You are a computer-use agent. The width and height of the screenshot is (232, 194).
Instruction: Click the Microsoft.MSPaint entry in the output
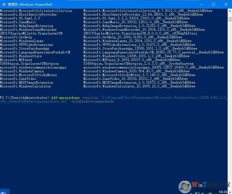16,60
